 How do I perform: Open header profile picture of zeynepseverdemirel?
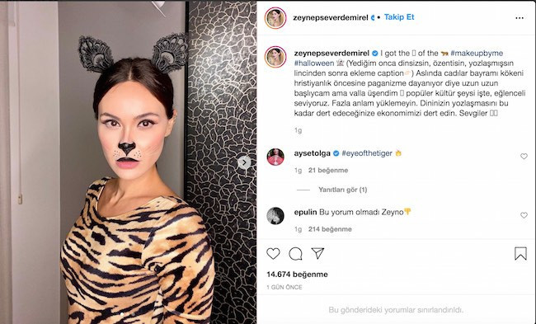(x=275, y=17)
